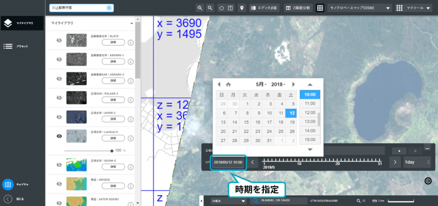
Task: Open the My Library sidebar tab
Action: (x=22, y=23)
